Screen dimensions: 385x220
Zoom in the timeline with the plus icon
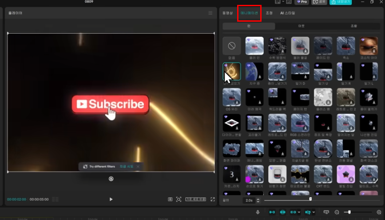[x=379, y=212]
